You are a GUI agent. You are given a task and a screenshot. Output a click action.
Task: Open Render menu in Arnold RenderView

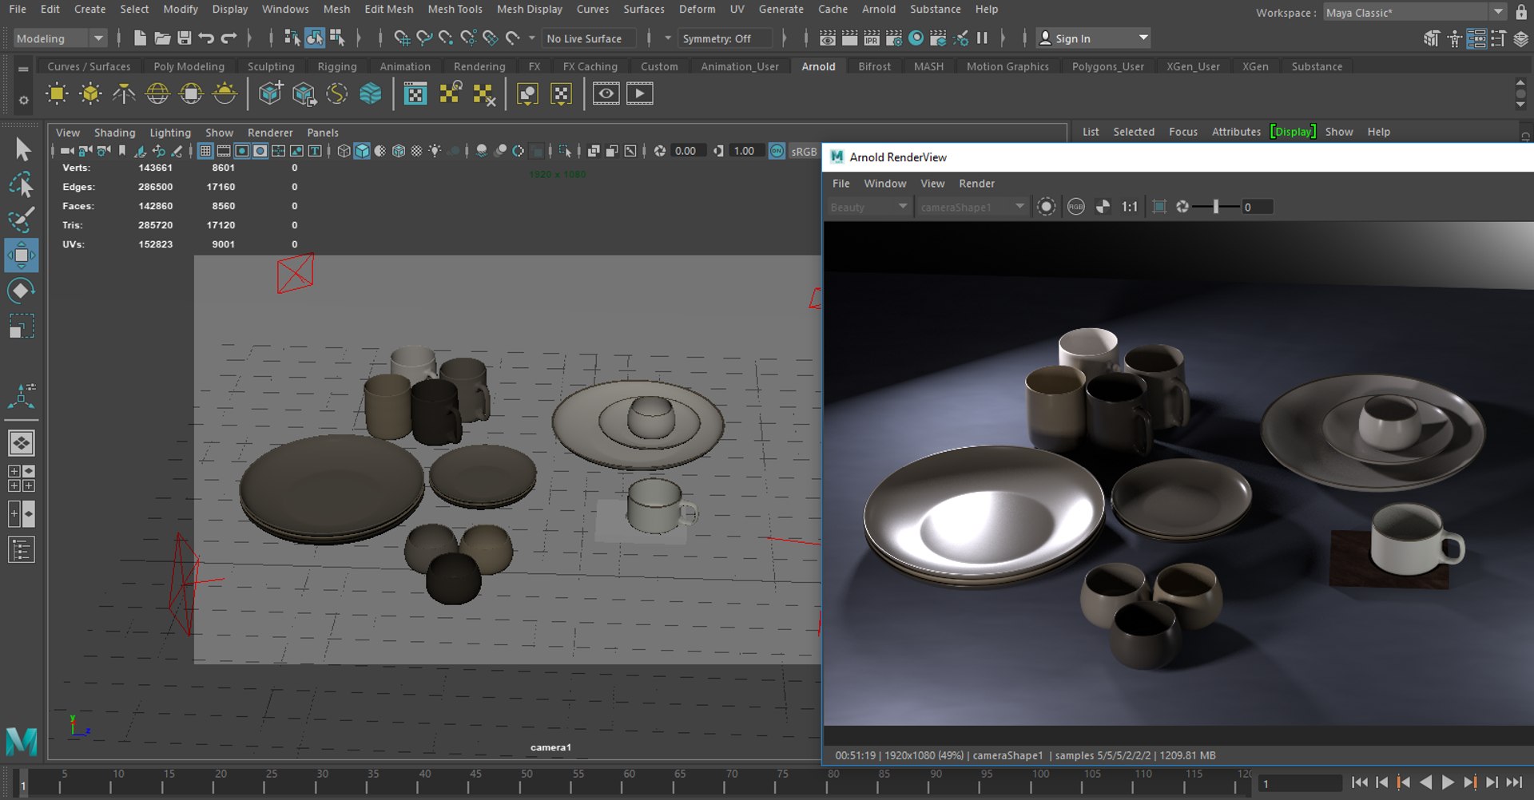click(x=976, y=184)
